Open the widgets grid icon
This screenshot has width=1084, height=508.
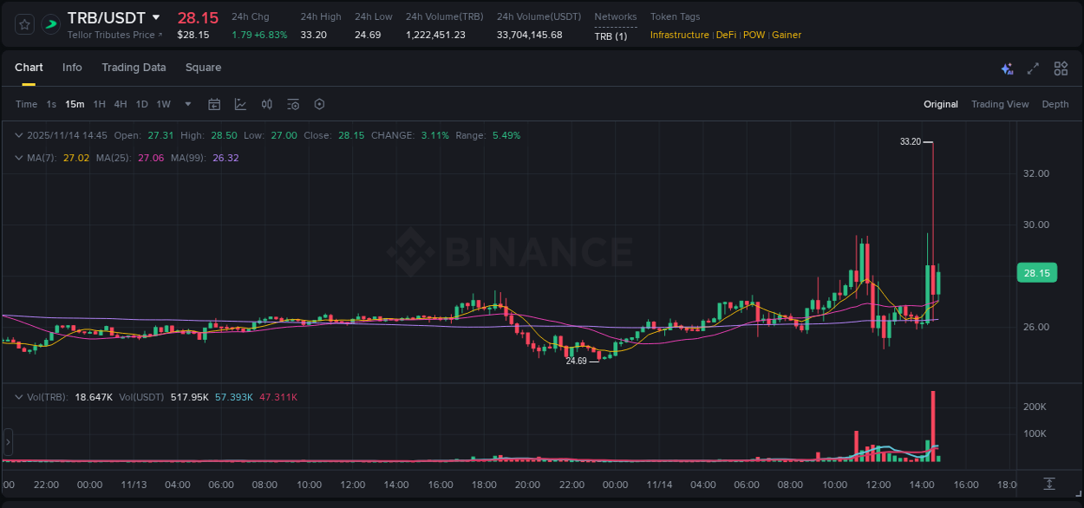[1060, 68]
